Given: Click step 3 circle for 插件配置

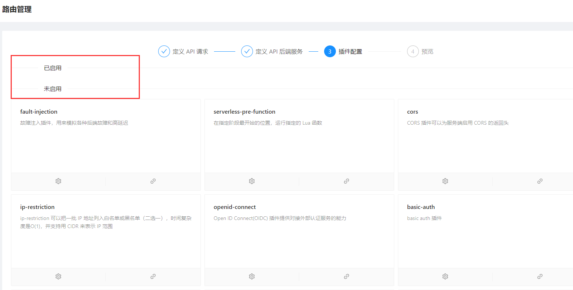Looking at the screenshot, I should pyautogui.click(x=330, y=52).
